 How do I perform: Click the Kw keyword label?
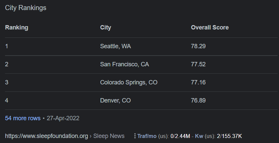(199, 136)
